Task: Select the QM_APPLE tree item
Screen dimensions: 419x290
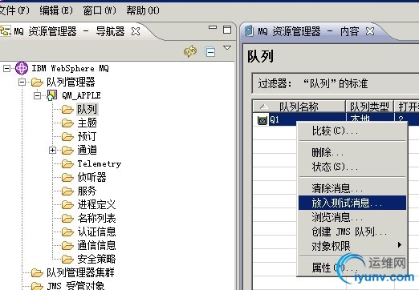Action: click(81, 95)
